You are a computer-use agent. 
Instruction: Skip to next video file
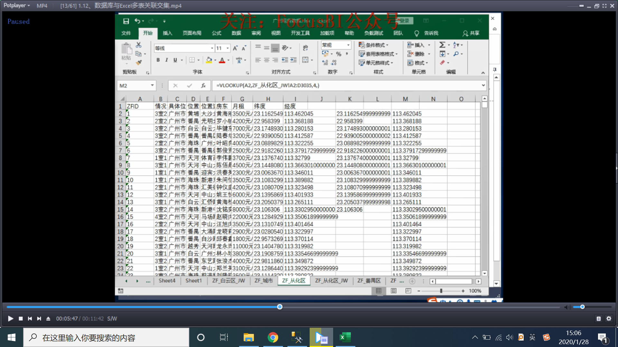pyautogui.click(x=39, y=318)
